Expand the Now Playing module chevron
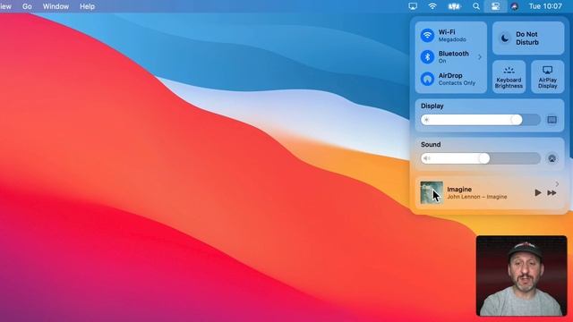The image size is (573, 322). point(557,183)
